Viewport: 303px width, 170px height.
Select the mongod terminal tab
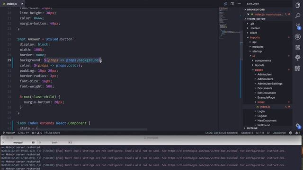tap(18, 143)
